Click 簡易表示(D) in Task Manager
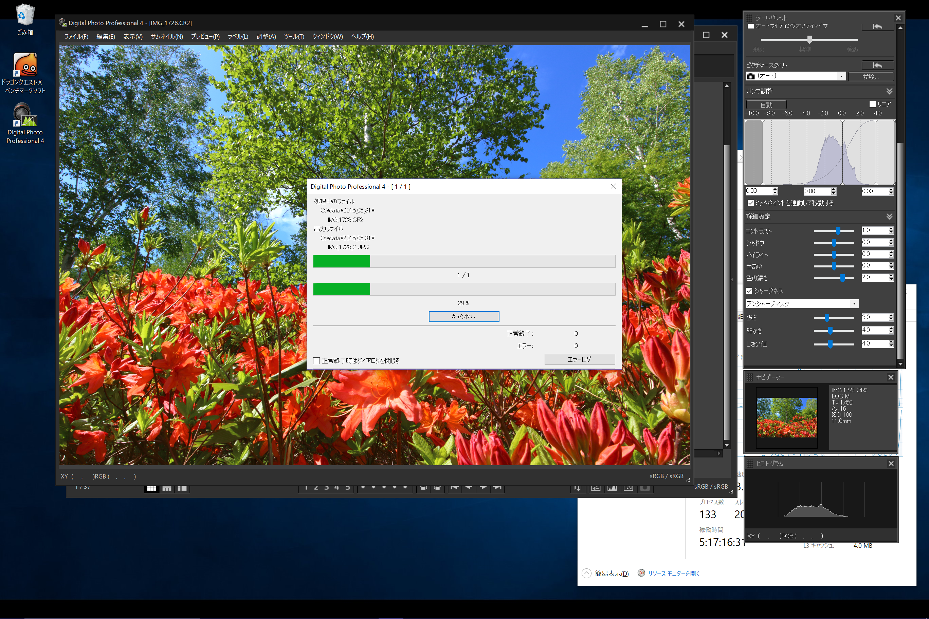The width and height of the screenshot is (929, 619). coord(612,573)
